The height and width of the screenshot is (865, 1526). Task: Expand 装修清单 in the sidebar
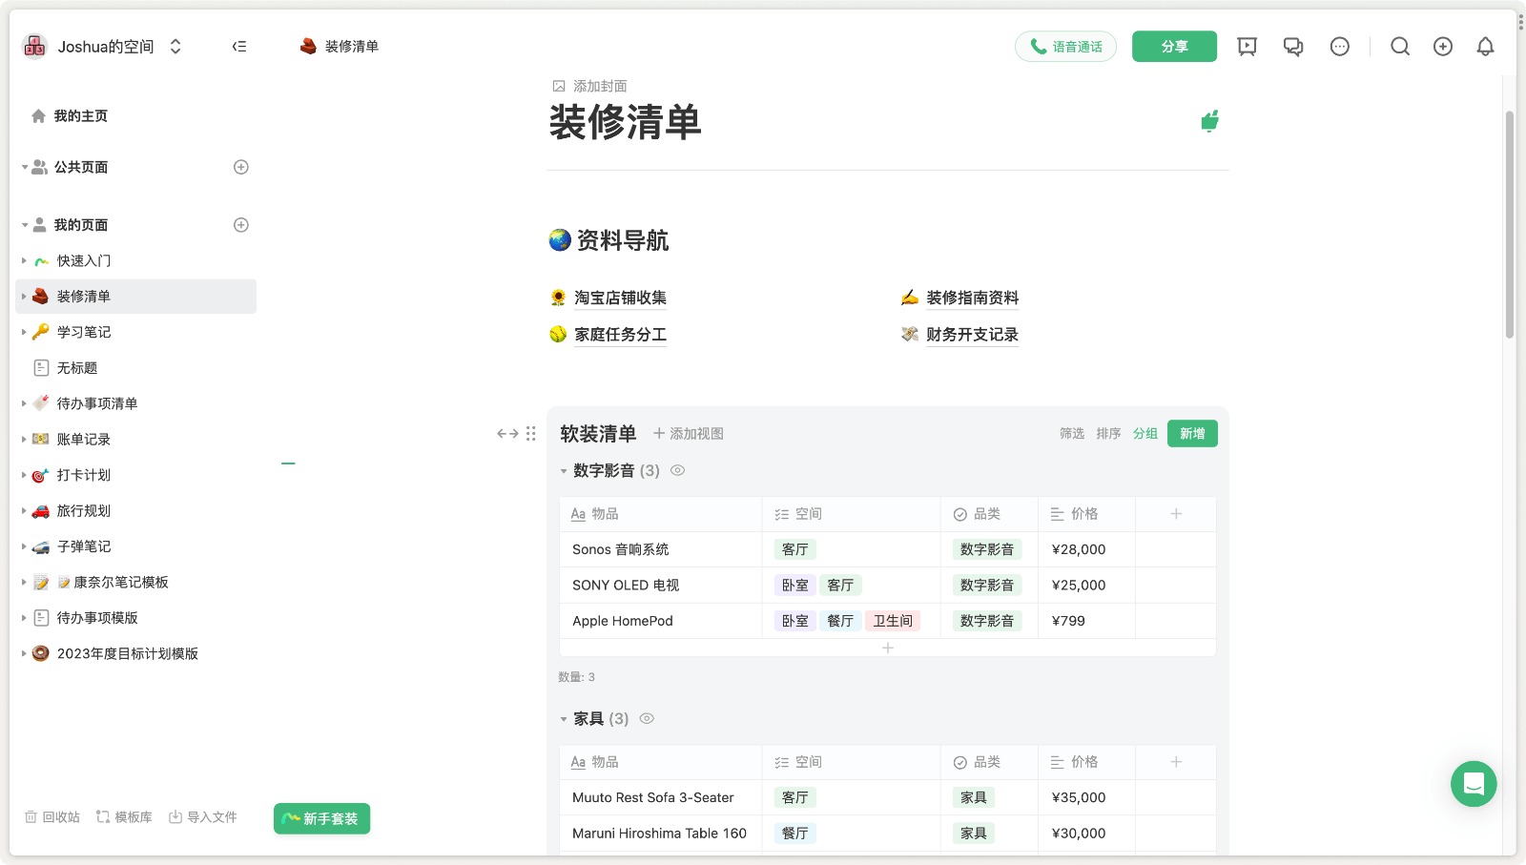tap(23, 296)
